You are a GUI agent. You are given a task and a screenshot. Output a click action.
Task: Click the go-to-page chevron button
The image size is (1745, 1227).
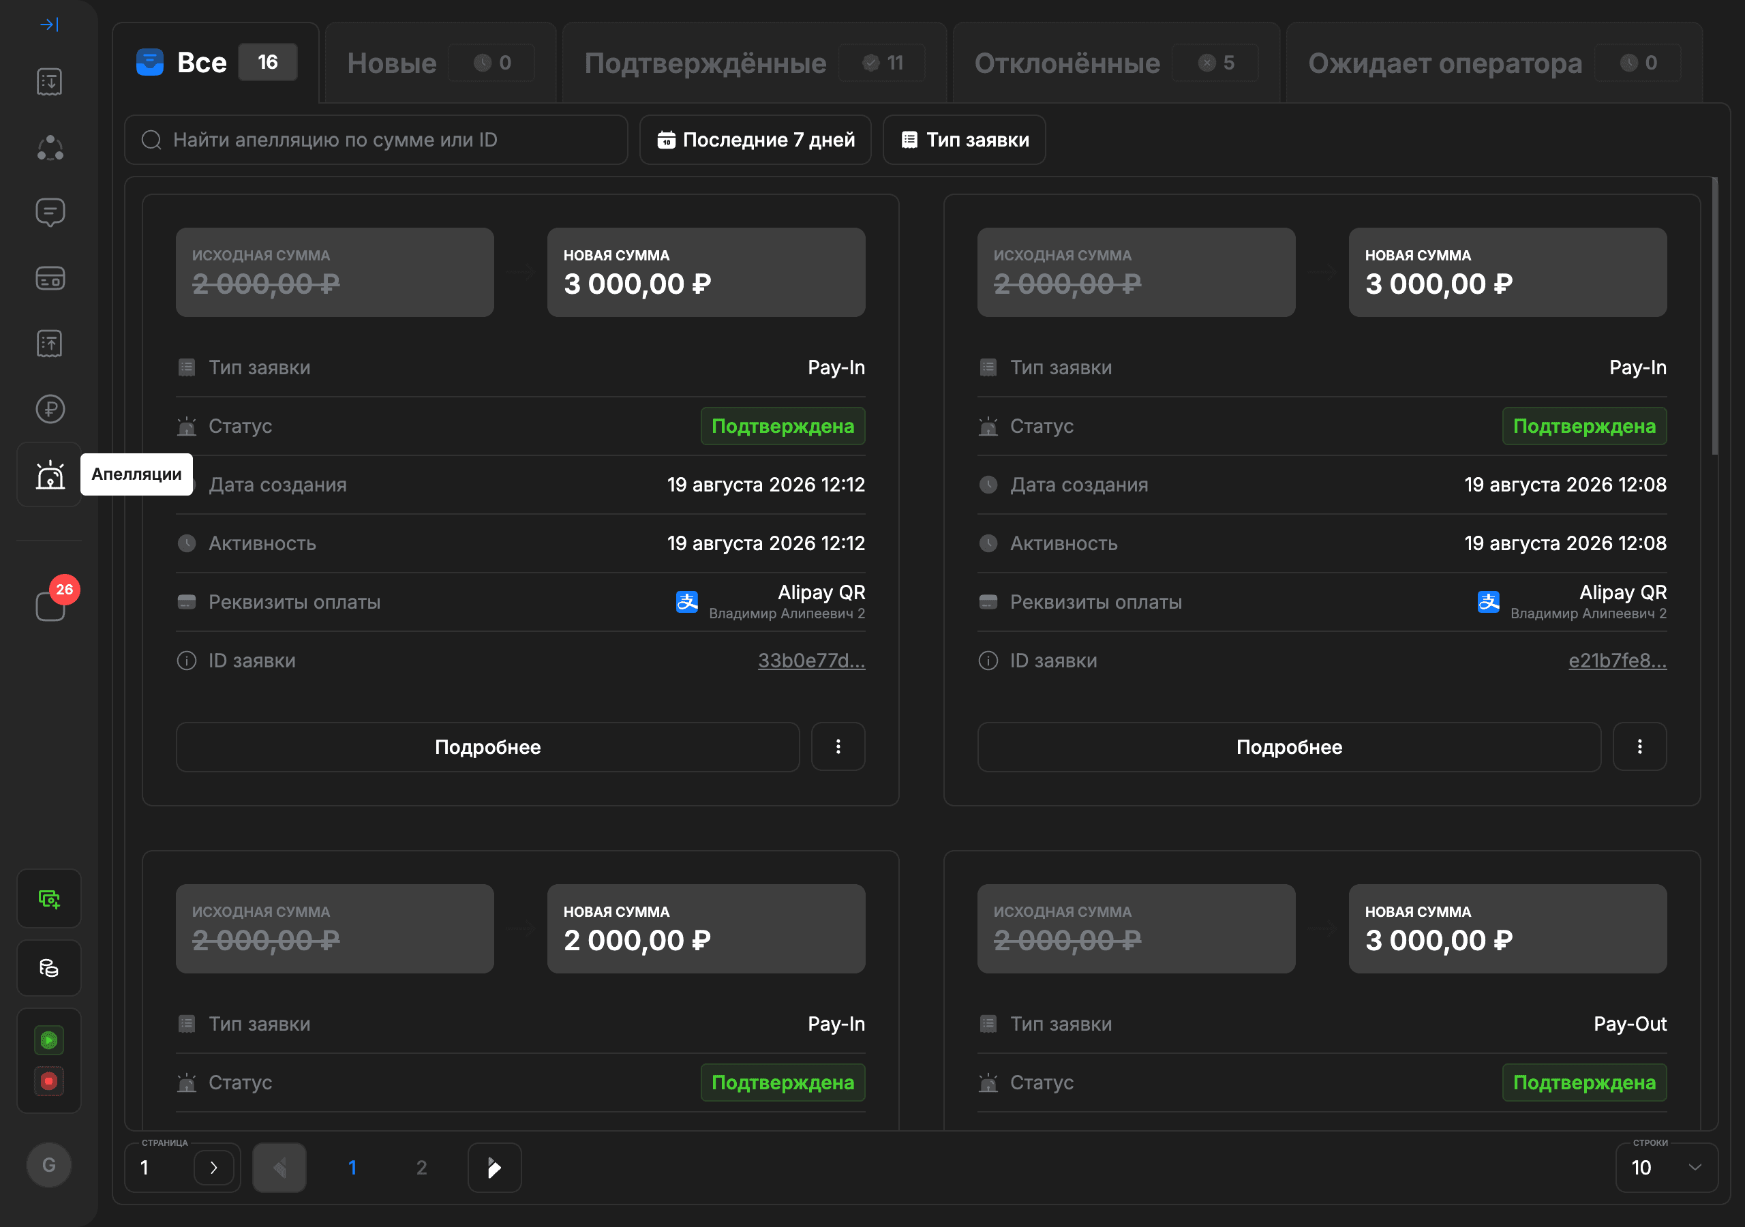pos(213,1168)
